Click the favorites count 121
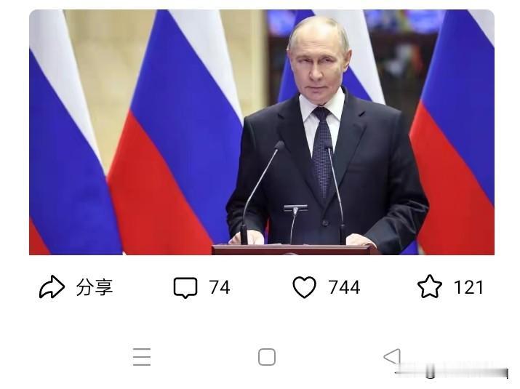This screenshot has width=520, height=389. pos(468,287)
